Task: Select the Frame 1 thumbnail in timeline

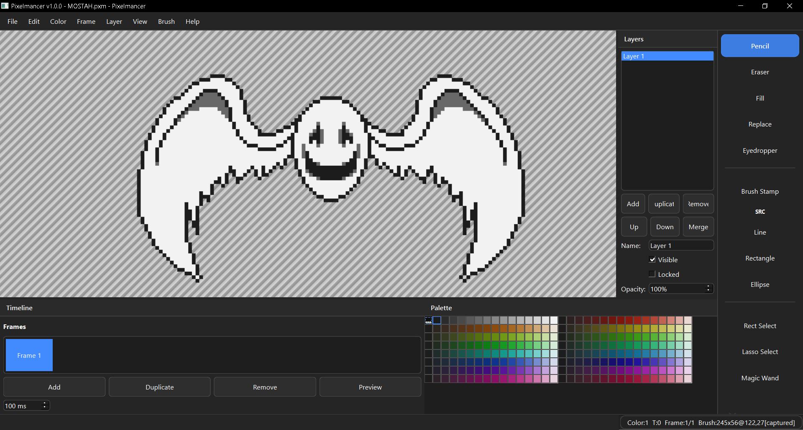Action: [x=29, y=355]
